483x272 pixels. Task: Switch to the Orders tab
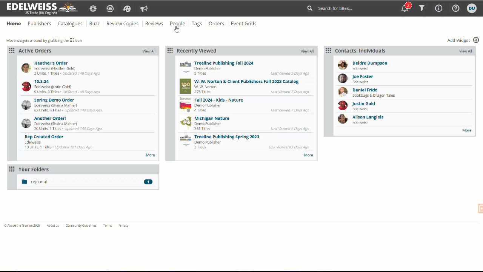(216, 23)
